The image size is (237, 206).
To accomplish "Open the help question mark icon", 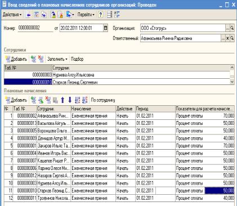I will point(101,15).
